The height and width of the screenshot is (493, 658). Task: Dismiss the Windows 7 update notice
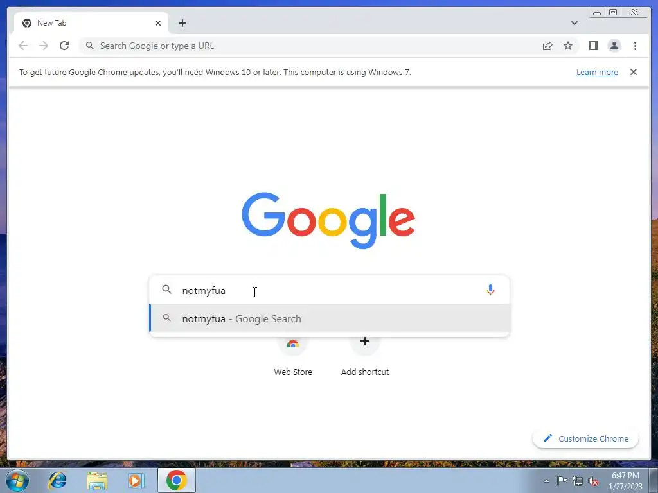(x=633, y=72)
